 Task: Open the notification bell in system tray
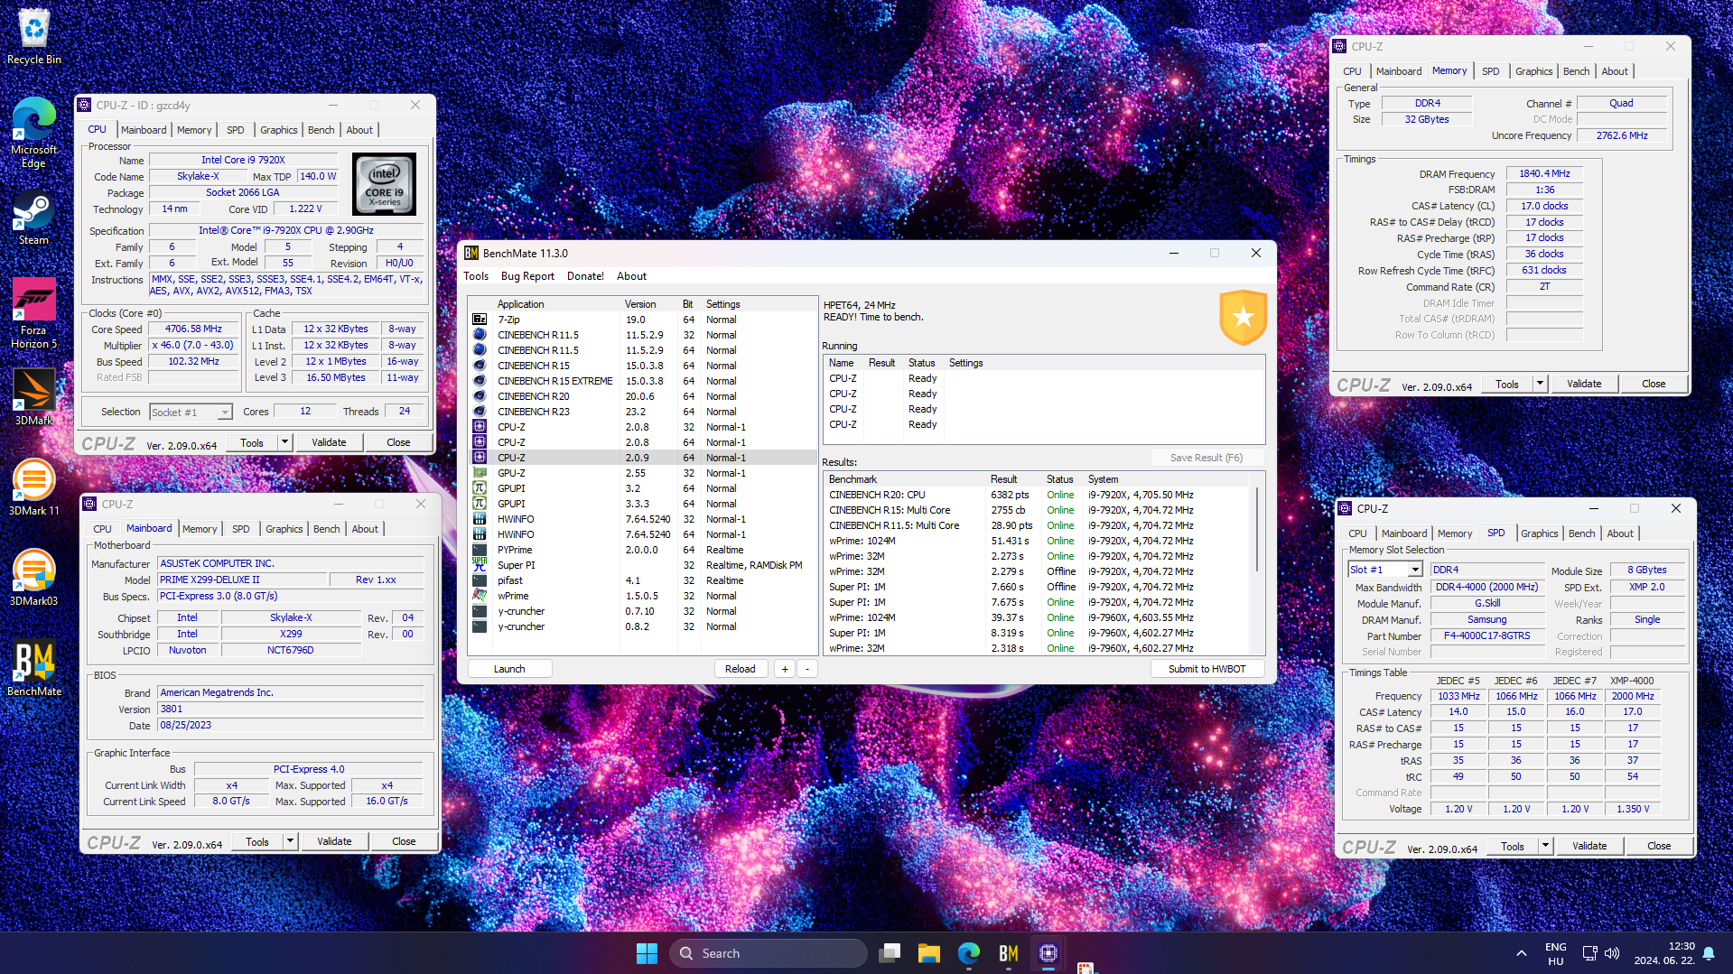(1709, 953)
